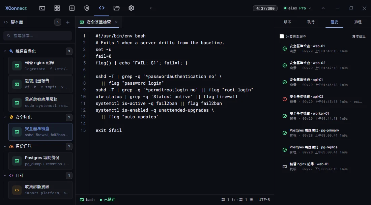This screenshot has height=205, width=371.
Task: Open the Postgres 每晚備份 script
Action: (x=40, y=161)
